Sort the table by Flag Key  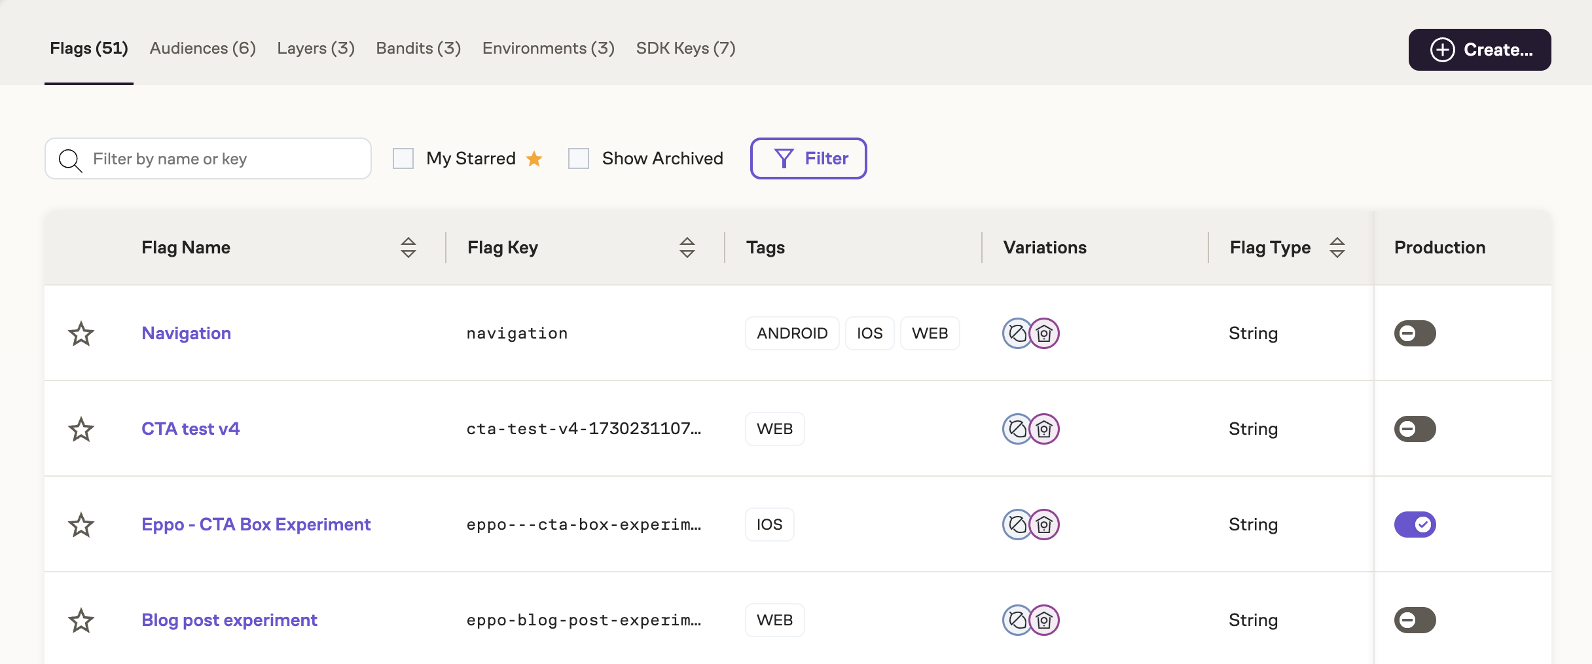tap(687, 248)
